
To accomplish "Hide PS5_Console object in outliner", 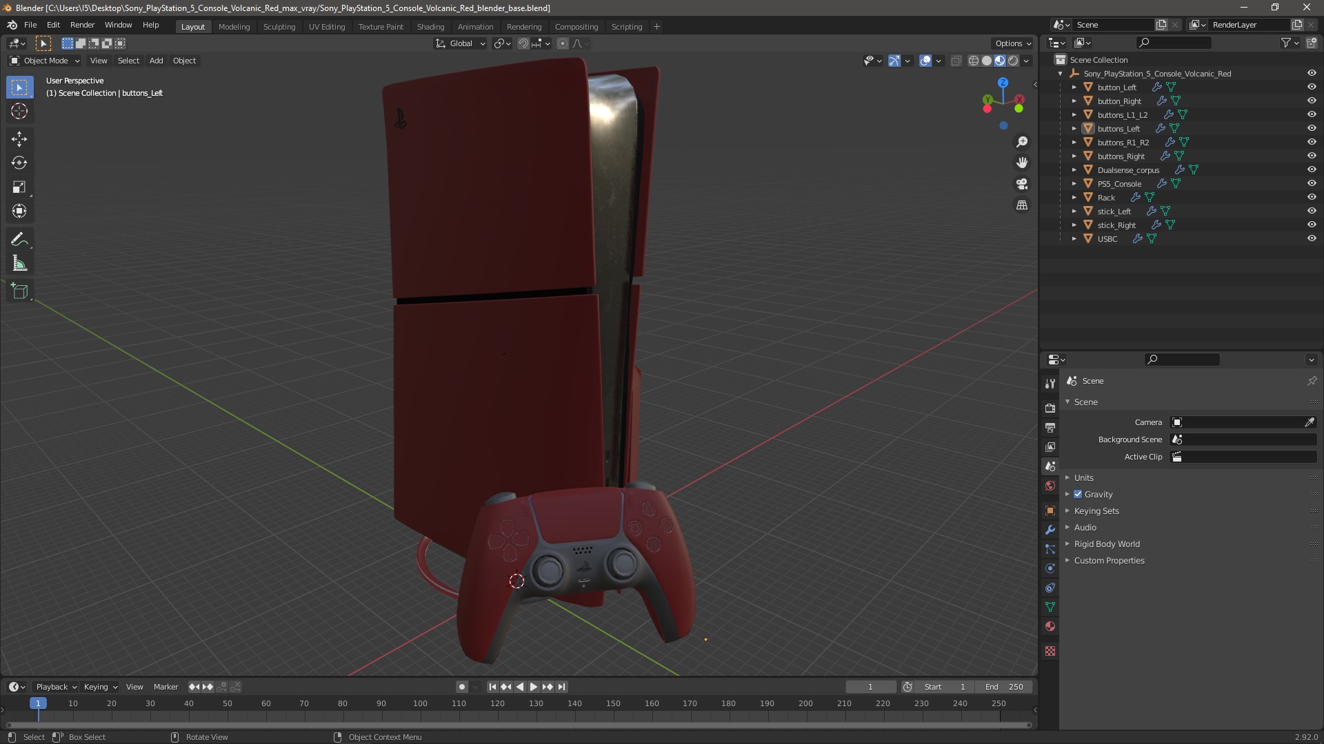I will coord(1312,183).
